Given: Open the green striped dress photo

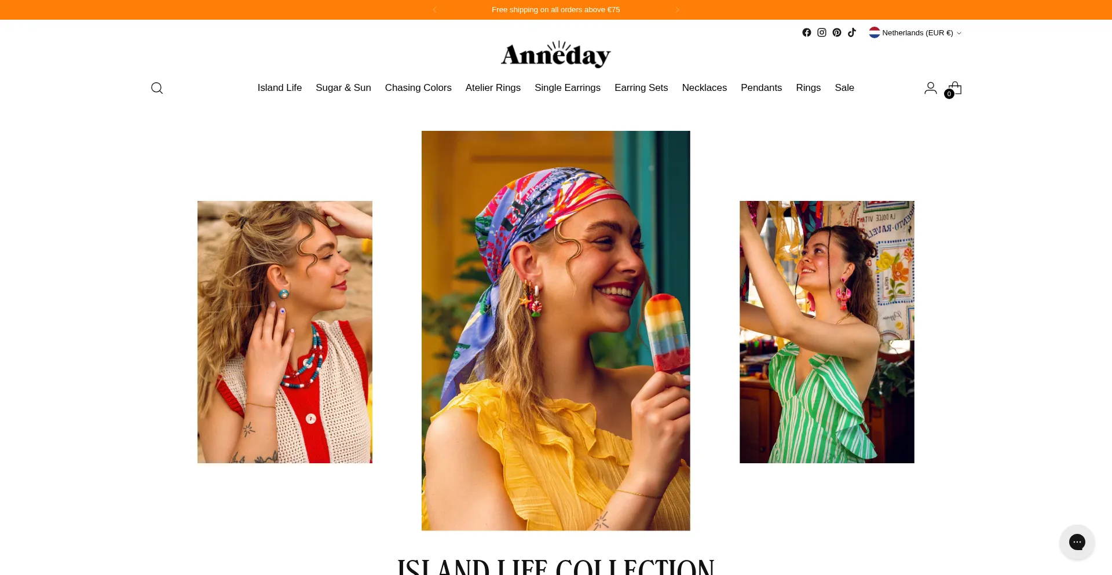Looking at the screenshot, I should tap(827, 332).
